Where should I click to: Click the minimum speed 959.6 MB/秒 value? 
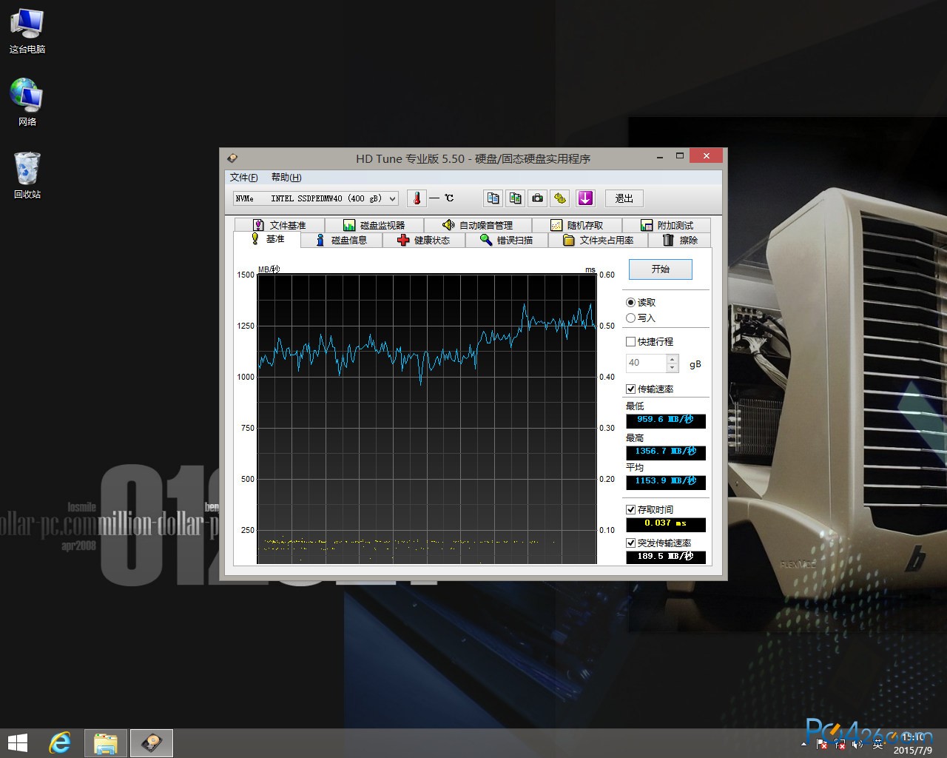(666, 420)
